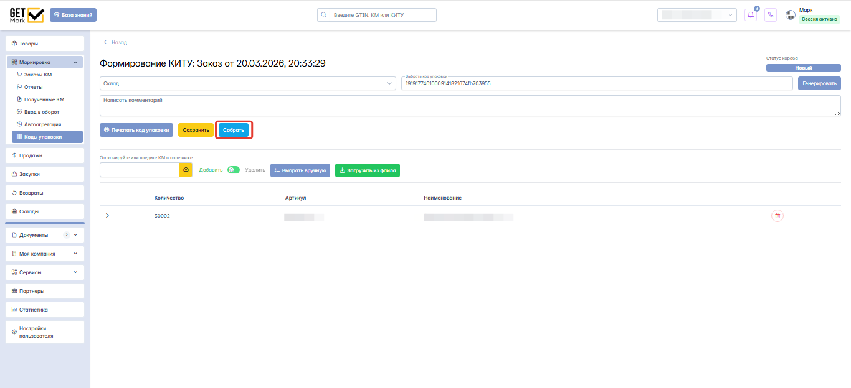Click the Наименование column header

pyautogui.click(x=442, y=198)
